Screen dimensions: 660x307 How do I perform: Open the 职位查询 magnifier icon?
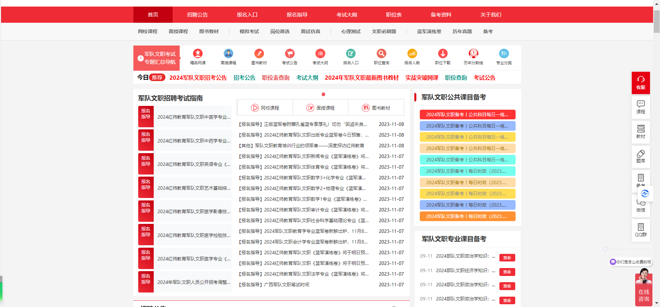pyautogui.click(x=381, y=54)
